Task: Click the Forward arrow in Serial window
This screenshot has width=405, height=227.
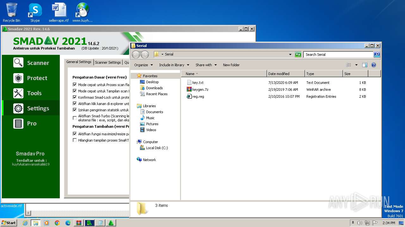Action: click(145, 55)
